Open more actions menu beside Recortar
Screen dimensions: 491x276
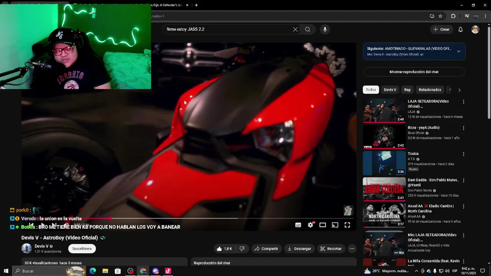[x=352, y=249]
